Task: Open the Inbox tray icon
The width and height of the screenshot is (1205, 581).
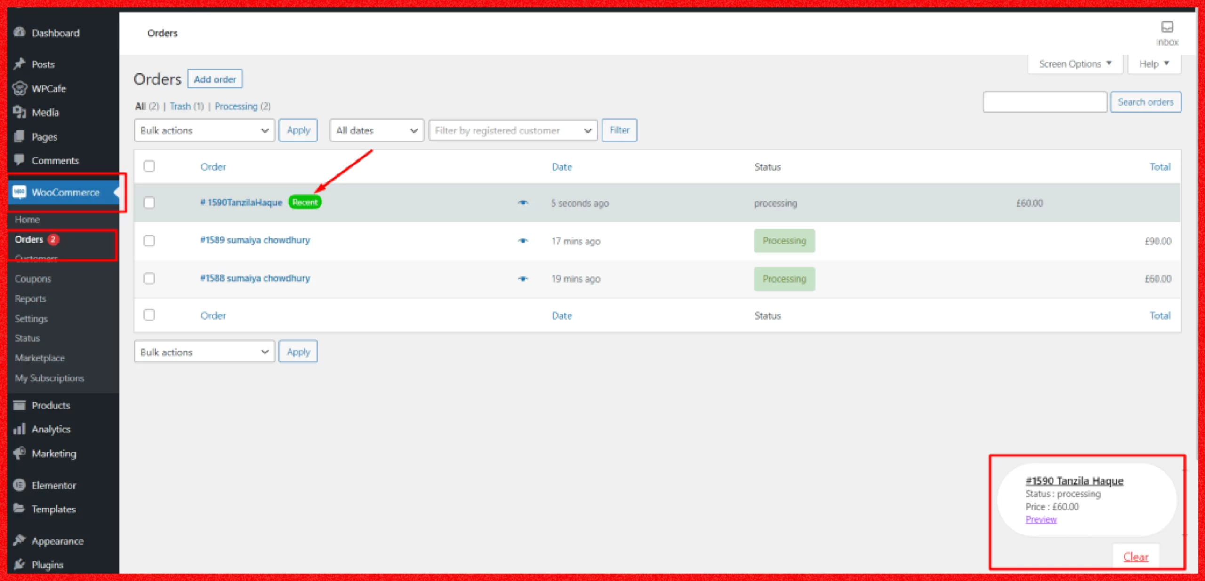Action: click(1167, 27)
